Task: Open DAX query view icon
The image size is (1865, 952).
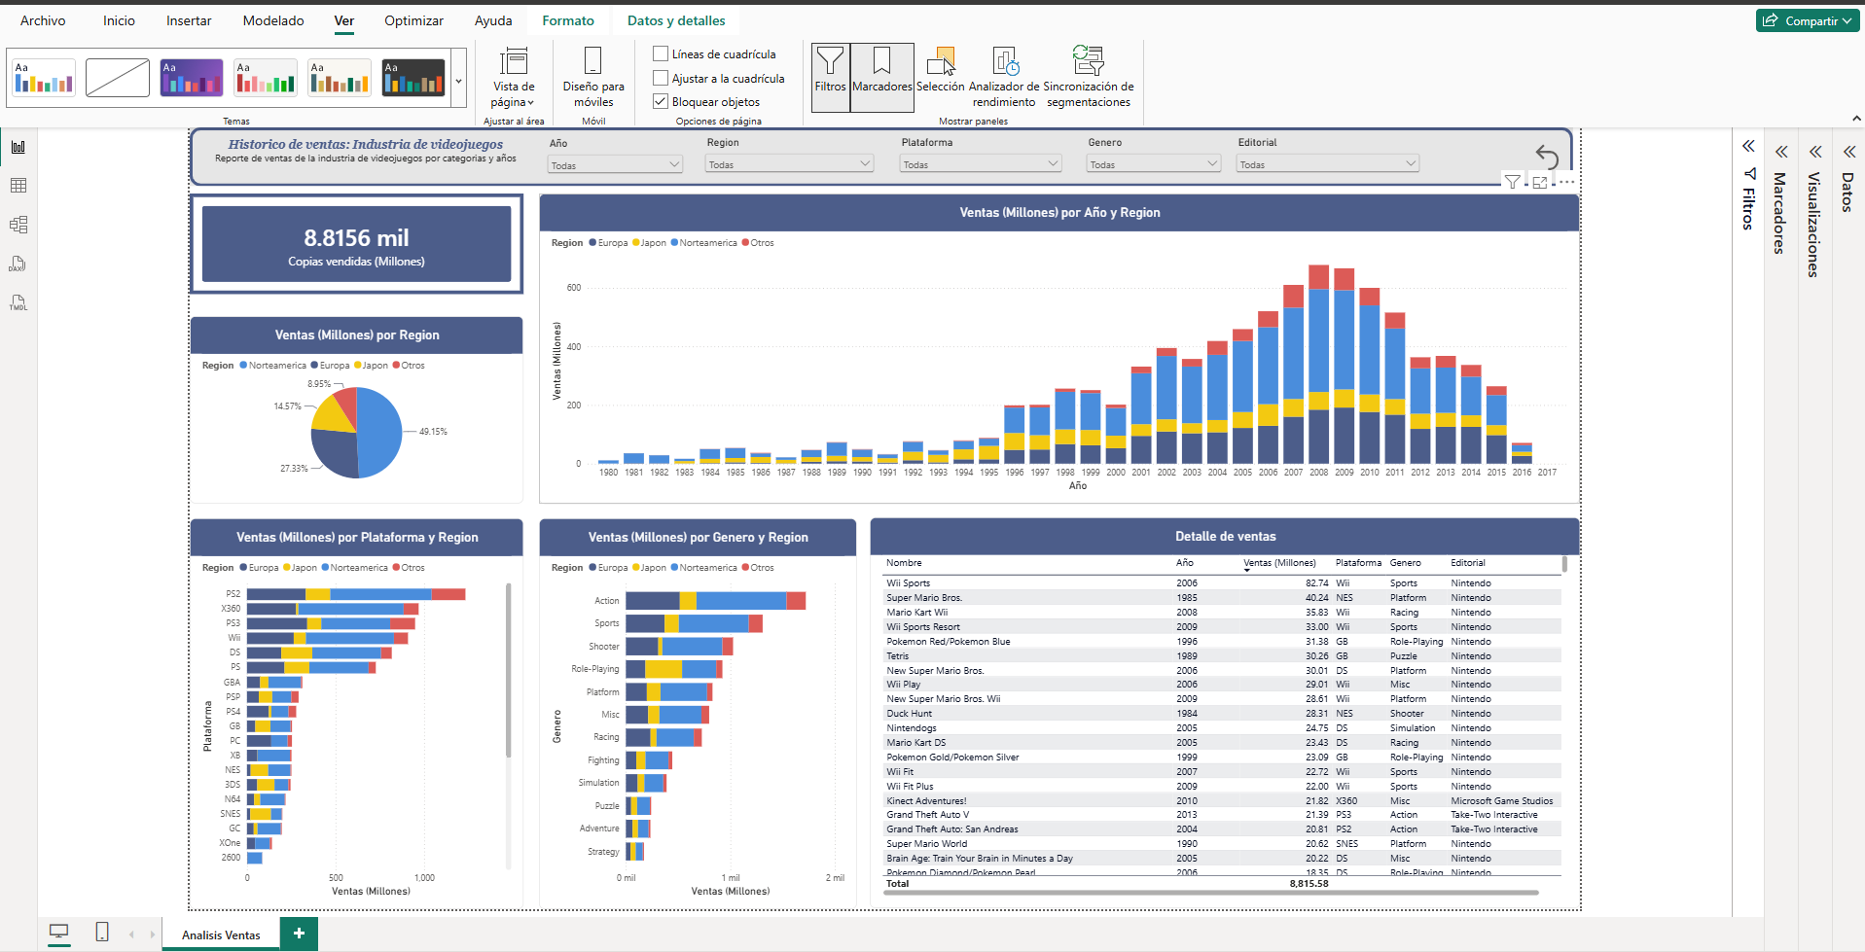Action: click(x=18, y=264)
